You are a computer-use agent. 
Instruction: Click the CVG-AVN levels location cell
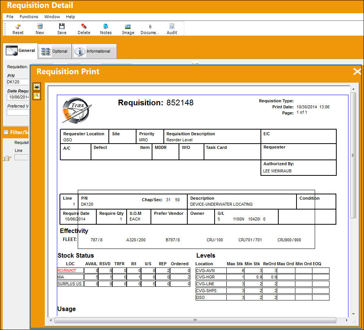point(211,271)
